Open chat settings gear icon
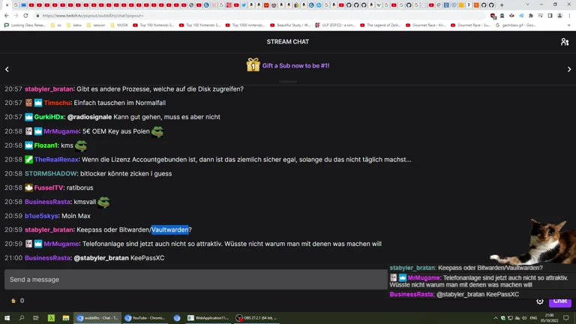 click(x=540, y=301)
